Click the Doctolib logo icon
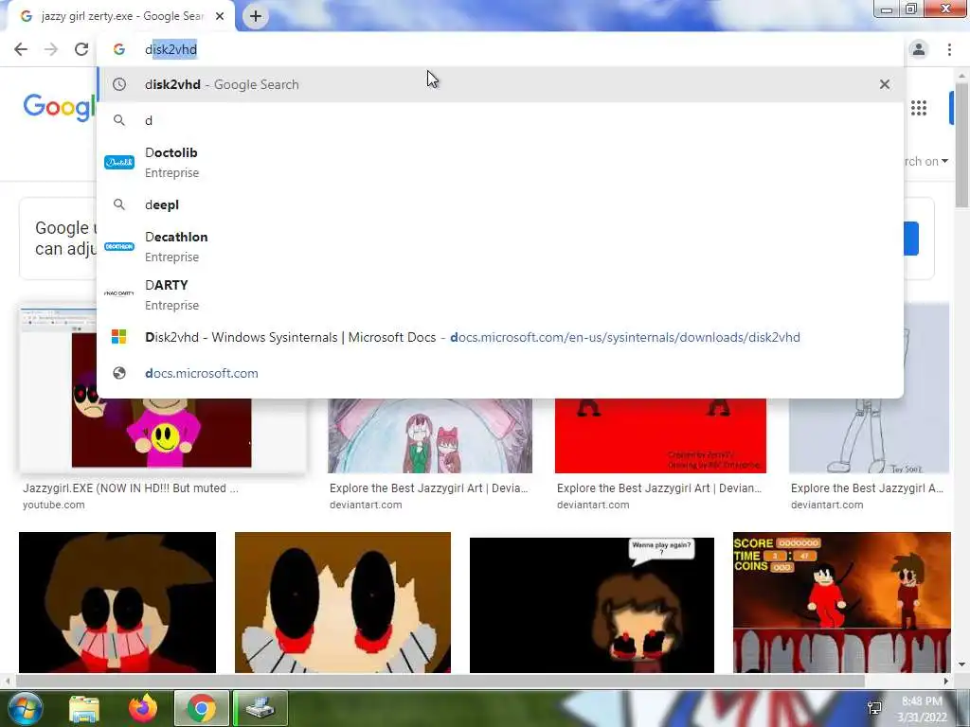The width and height of the screenshot is (970, 727). pos(119,163)
